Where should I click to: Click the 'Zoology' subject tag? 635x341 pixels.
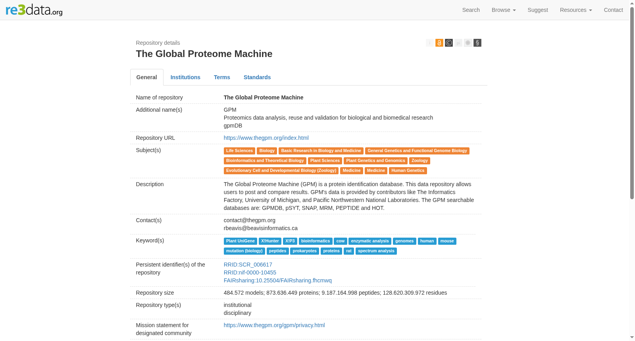click(x=419, y=161)
